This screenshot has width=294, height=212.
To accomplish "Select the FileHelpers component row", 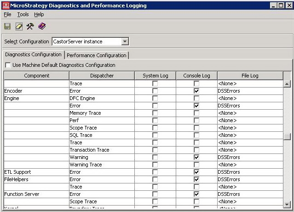I will tap(17, 180).
